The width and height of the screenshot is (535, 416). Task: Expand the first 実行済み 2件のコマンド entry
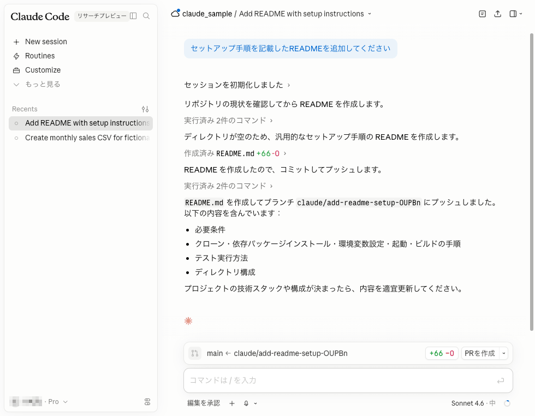pos(228,121)
